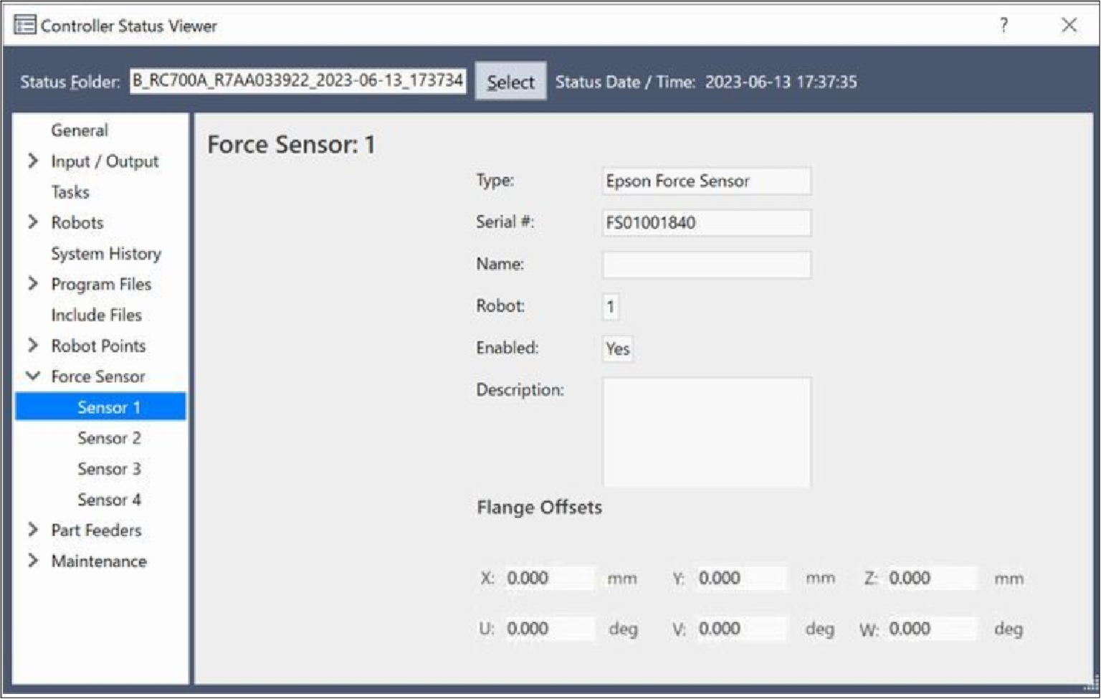
Task: Expand the Robot Points node
Action: pyautogui.click(x=33, y=346)
